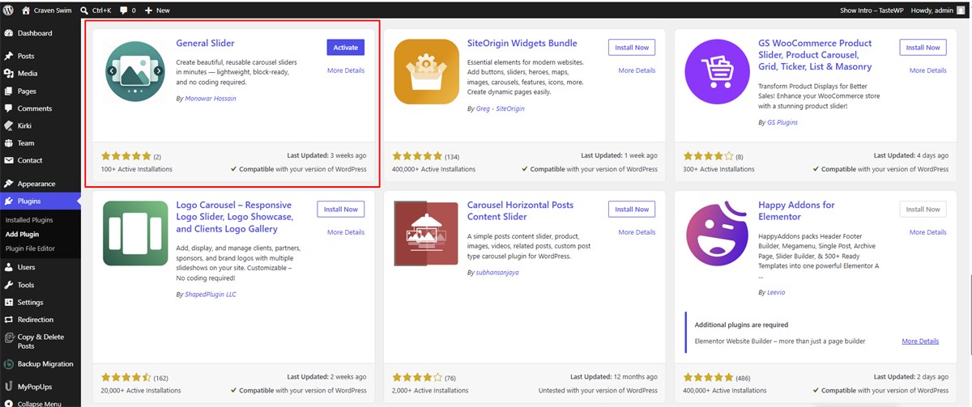Screen dimensions: 972x407
Task: View More Details for GS WooCommerce plugin
Action: [x=927, y=70]
